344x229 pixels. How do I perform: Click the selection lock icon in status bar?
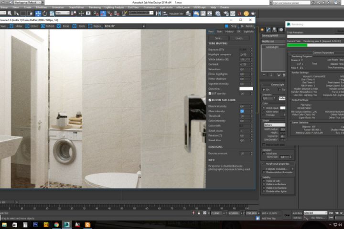point(199,213)
